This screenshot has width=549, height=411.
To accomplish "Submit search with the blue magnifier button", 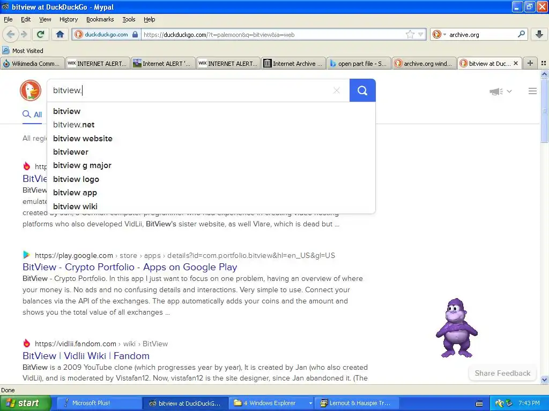I will pos(362,90).
